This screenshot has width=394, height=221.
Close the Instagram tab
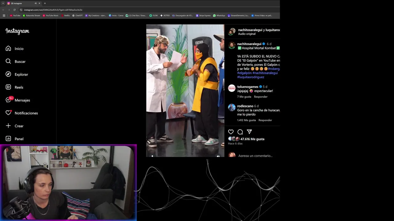39,3
